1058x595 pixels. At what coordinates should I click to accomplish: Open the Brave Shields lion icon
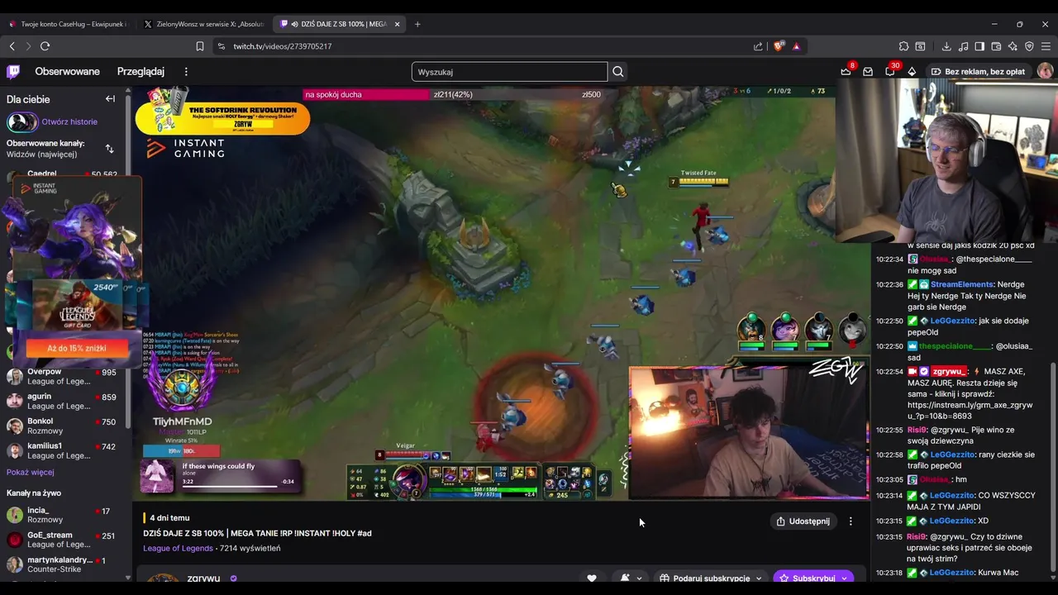778,46
